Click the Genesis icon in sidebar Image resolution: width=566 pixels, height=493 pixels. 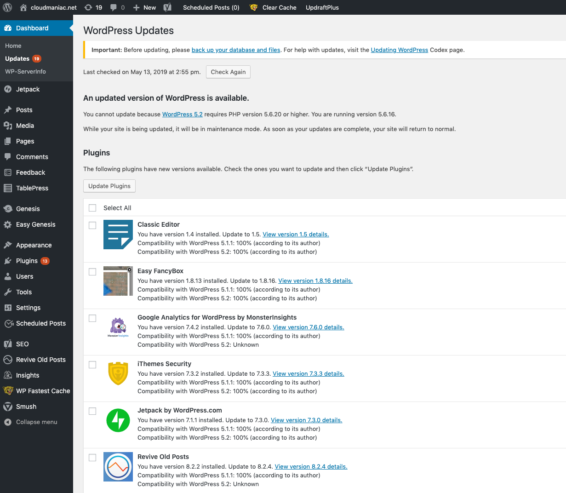pyautogui.click(x=8, y=209)
